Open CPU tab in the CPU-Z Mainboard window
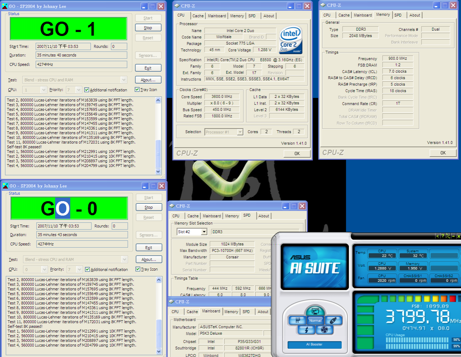 (x=175, y=312)
